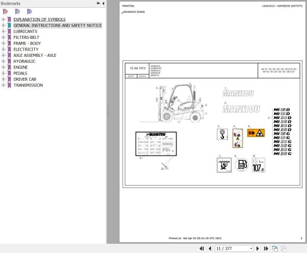Go to next page
The width and height of the screenshot is (307, 253).
(258, 248)
